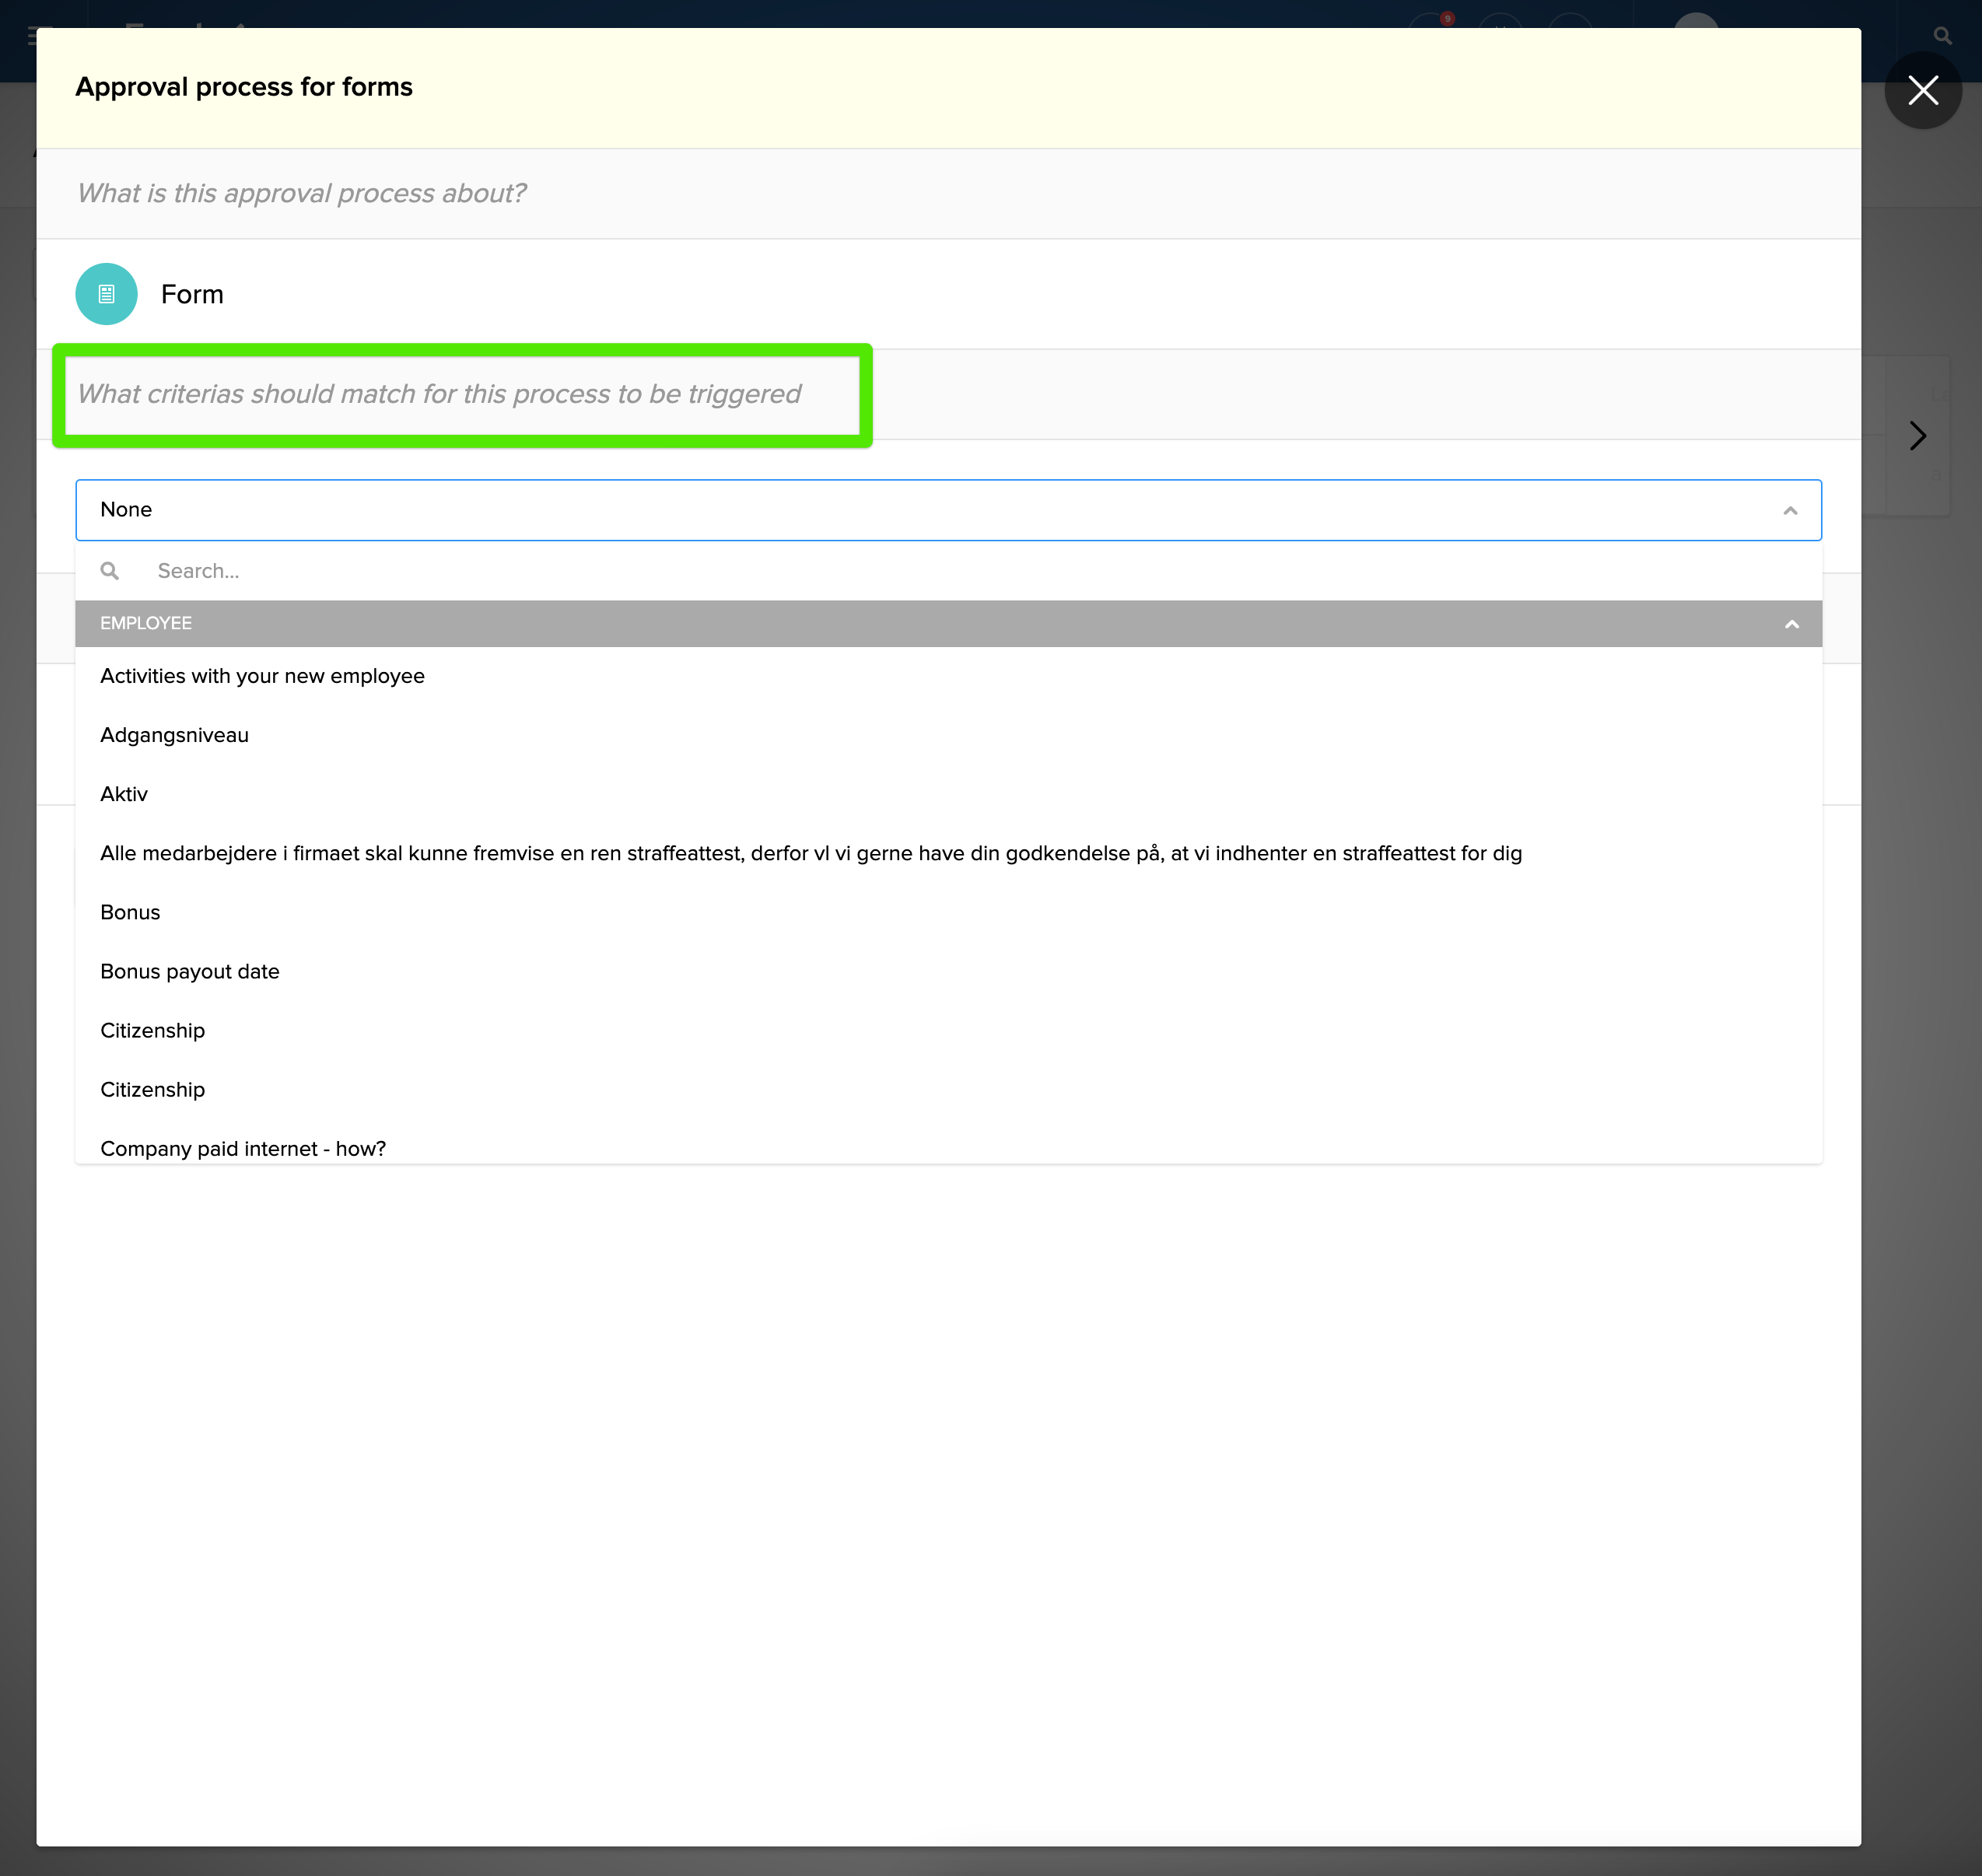The height and width of the screenshot is (1876, 1982).
Task: Choose the first Citizenship option
Action: pos(152,1030)
